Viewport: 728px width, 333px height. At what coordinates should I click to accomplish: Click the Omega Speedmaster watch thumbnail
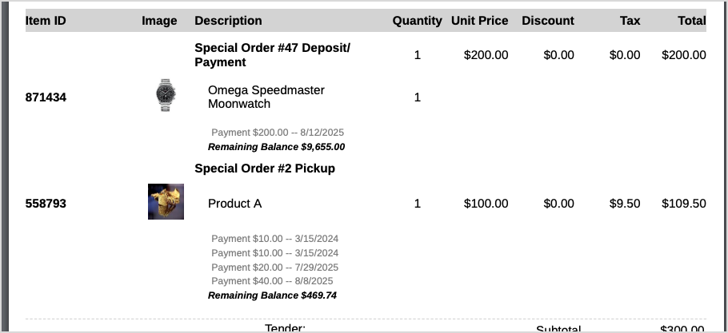tap(166, 96)
